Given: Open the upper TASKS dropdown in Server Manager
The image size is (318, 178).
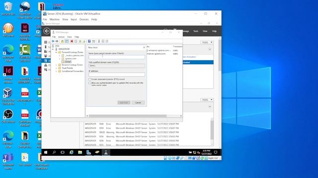Looking at the screenshot, I should 207,43.
